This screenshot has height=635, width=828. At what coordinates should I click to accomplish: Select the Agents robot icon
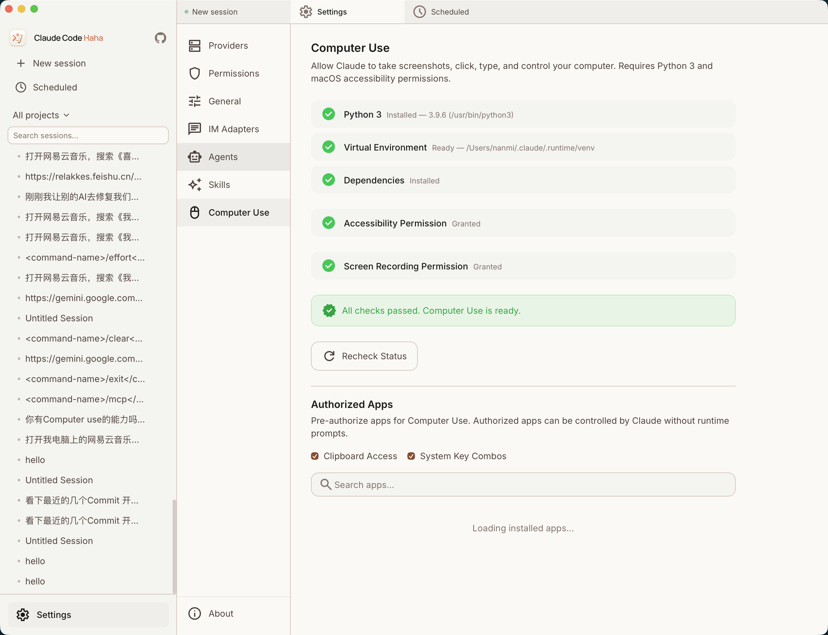(195, 157)
